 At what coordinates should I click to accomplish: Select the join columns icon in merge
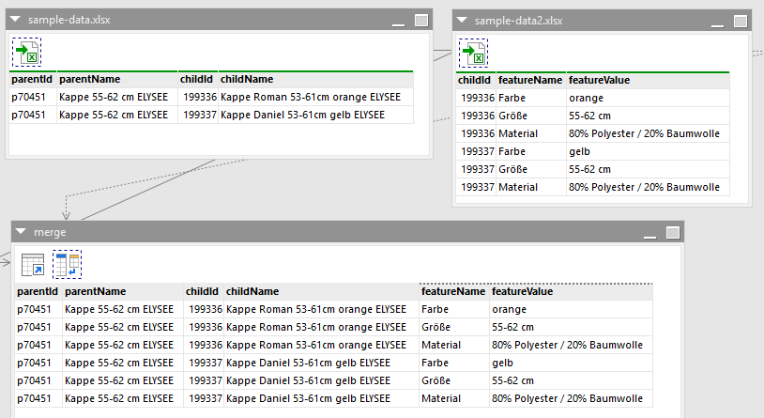68,264
